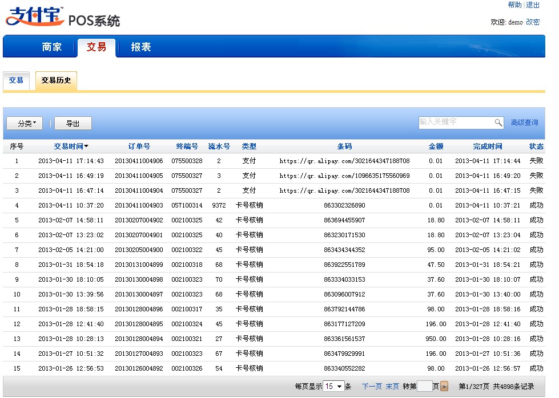Click terminal number 002100317
559x398 pixels.
(187, 310)
